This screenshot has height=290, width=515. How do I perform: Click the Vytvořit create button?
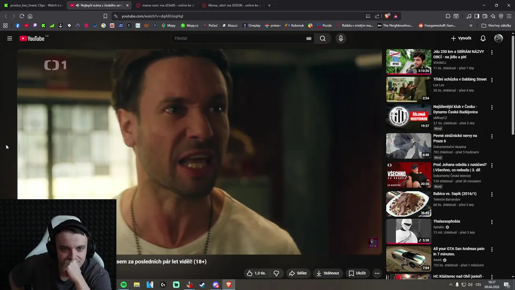tap(461, 38)
